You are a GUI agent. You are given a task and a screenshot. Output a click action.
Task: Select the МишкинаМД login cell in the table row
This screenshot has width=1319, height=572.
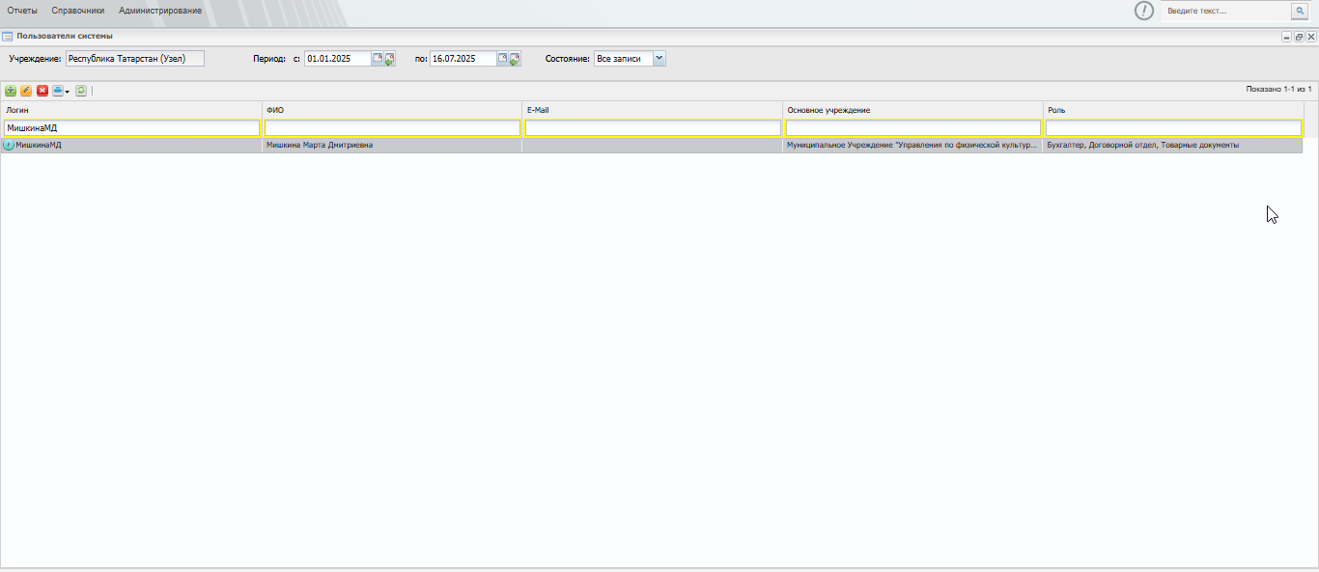coord(131,146)
